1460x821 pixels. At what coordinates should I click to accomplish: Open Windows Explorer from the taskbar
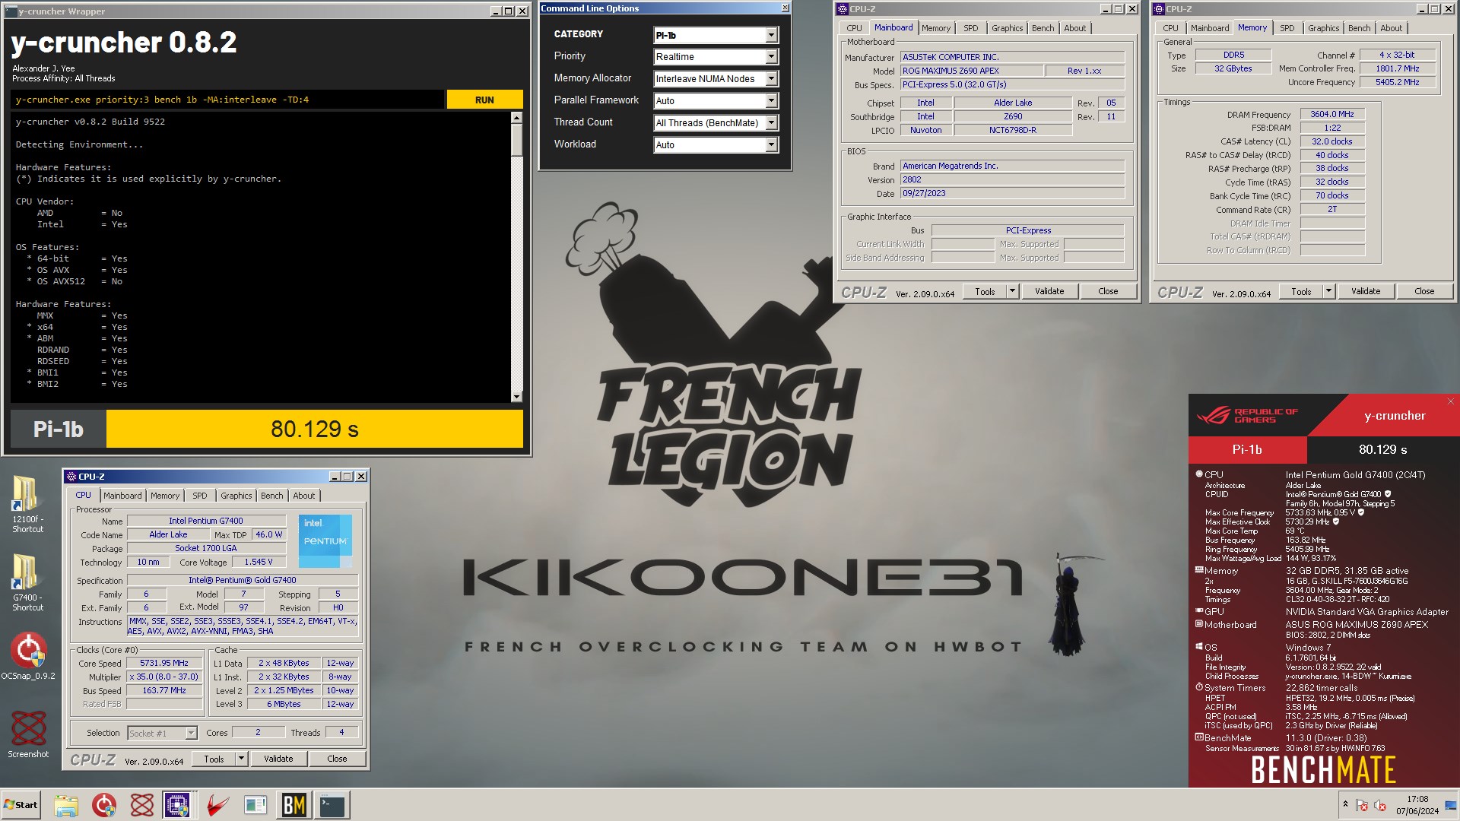(66, 805)
